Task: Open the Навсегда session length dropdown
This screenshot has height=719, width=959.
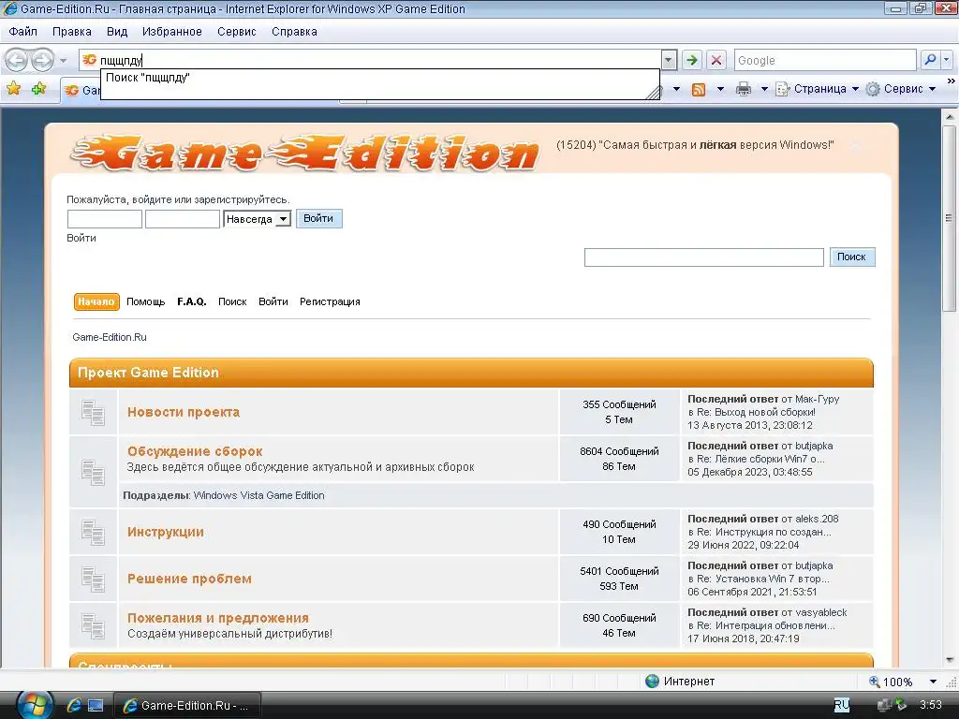Action: pyautogui.click(x=257, y=219)
